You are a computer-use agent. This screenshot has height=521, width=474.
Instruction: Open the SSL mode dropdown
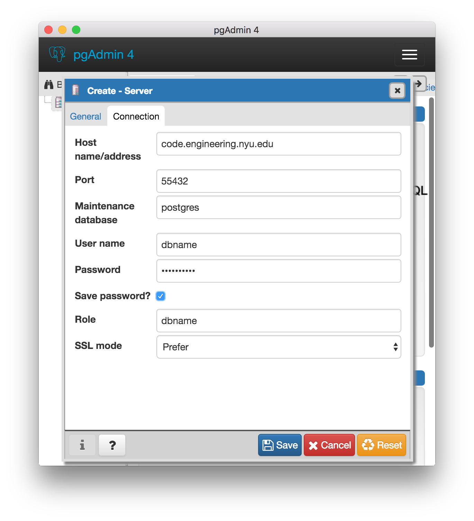coord(279,347)
